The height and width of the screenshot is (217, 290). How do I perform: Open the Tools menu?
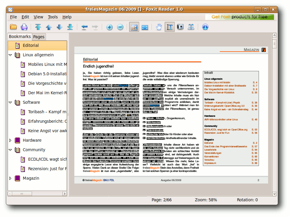coord(53,17)
